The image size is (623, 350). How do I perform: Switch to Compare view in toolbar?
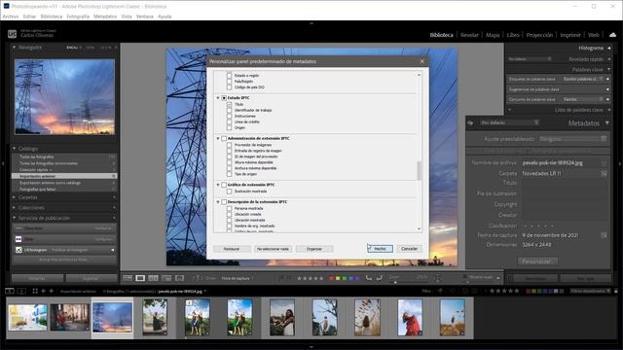(153, 278)
